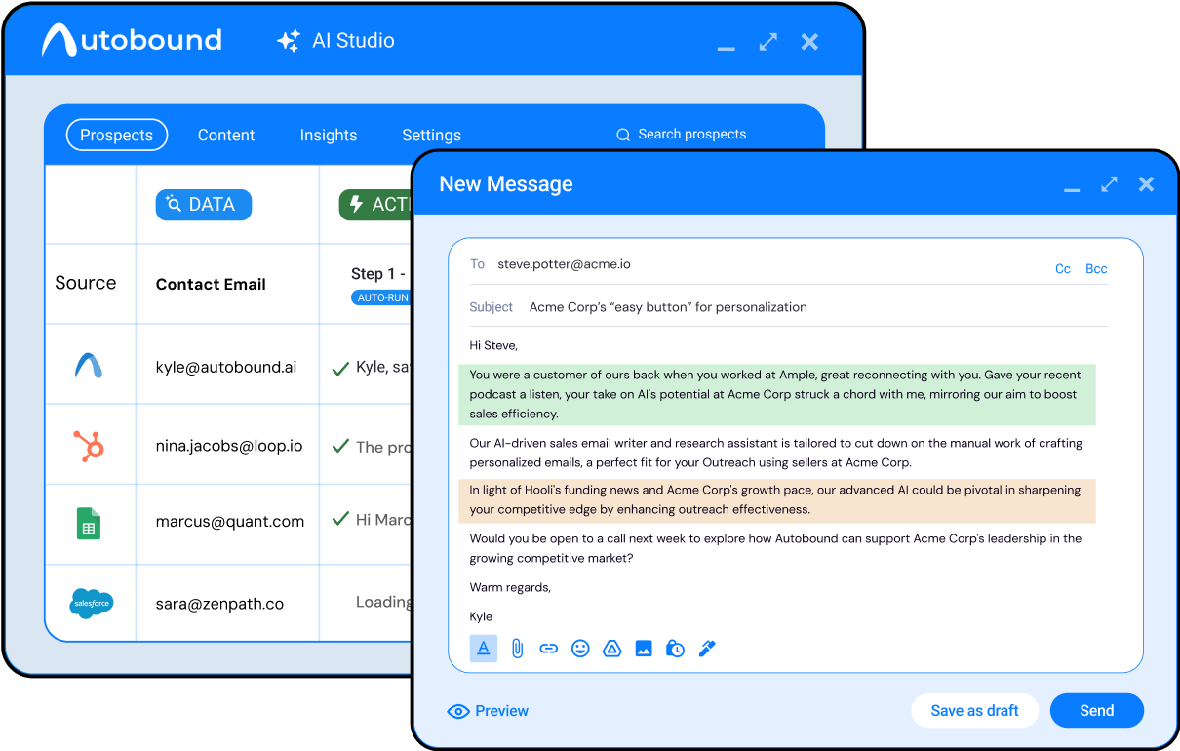Insert image icon in compose toolbar
This screenshot has width=1180, height=751.
[644, 649]
